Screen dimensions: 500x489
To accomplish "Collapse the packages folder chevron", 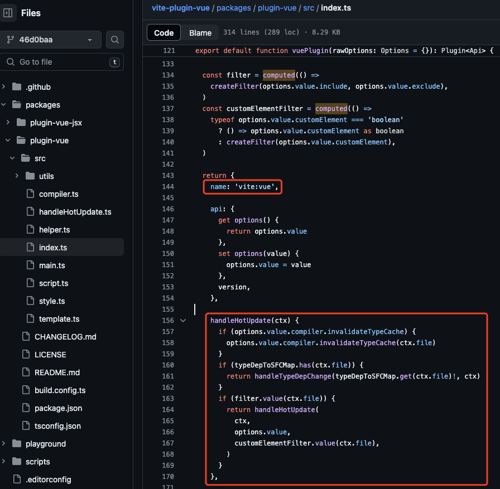I will pos(3,104).
